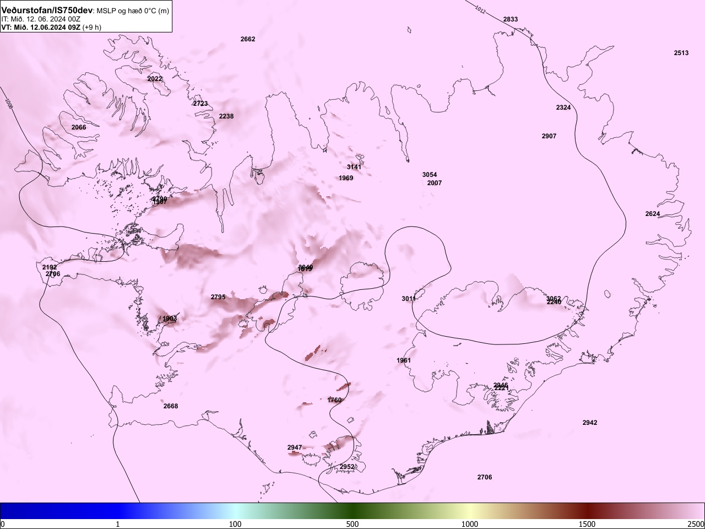Click the 2947 height value
This screenshot has height=529, width=705.
(295, 447)
